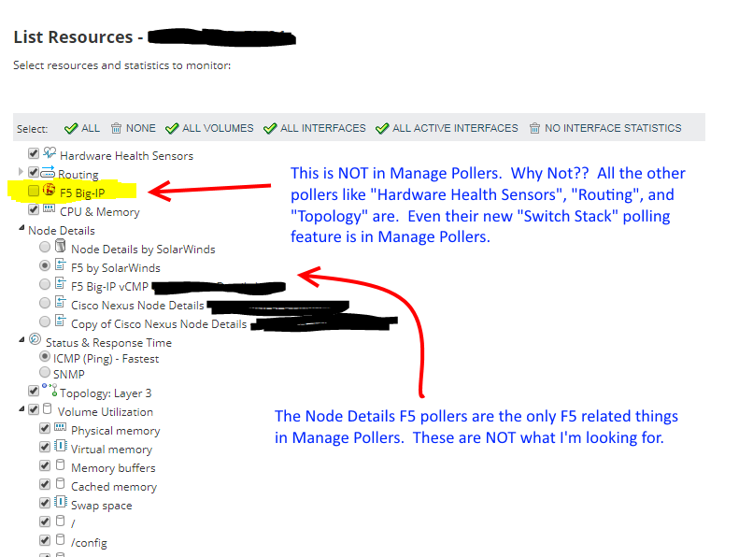This screenshot has width=739, height=557.
Task: Select the ICMP (Ping) - Fastest radio button
Action: click(45, 356)
